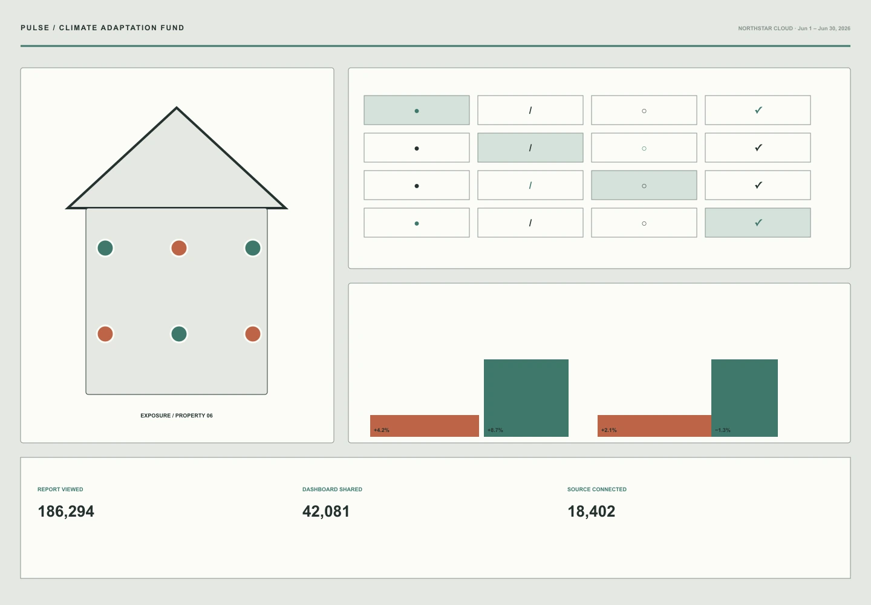Click the "PULSE / CLIMATE ADAPTATION FUND" title
The width and height of the screenshot is (871, 605).
102,28
